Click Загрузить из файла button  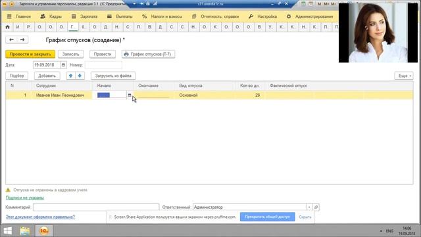(x=113, y=76)
